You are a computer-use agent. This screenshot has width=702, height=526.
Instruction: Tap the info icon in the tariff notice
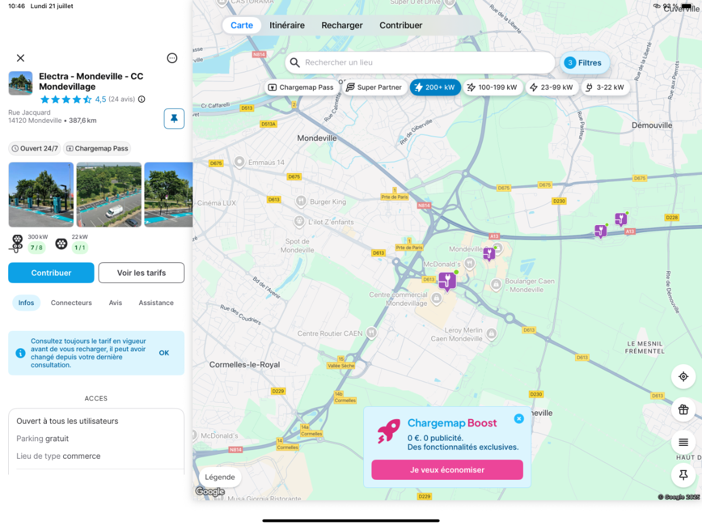(20, 353)
